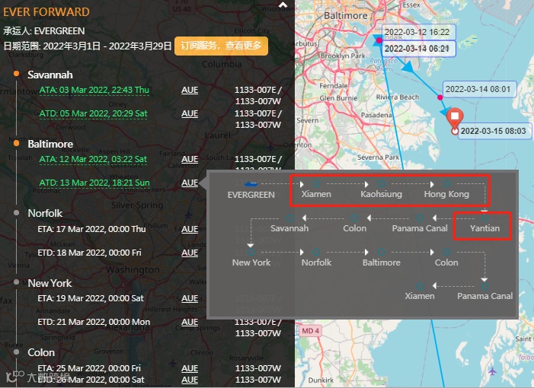
Task: Open AUE link for Savannah ATA
Action: click(x=190, y=90)
